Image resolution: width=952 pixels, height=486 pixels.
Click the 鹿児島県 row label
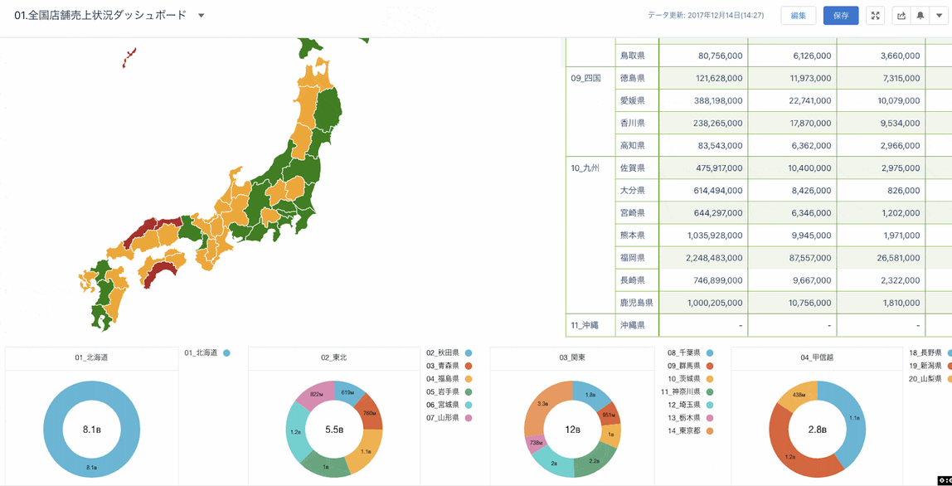click(x=636, y=303)
